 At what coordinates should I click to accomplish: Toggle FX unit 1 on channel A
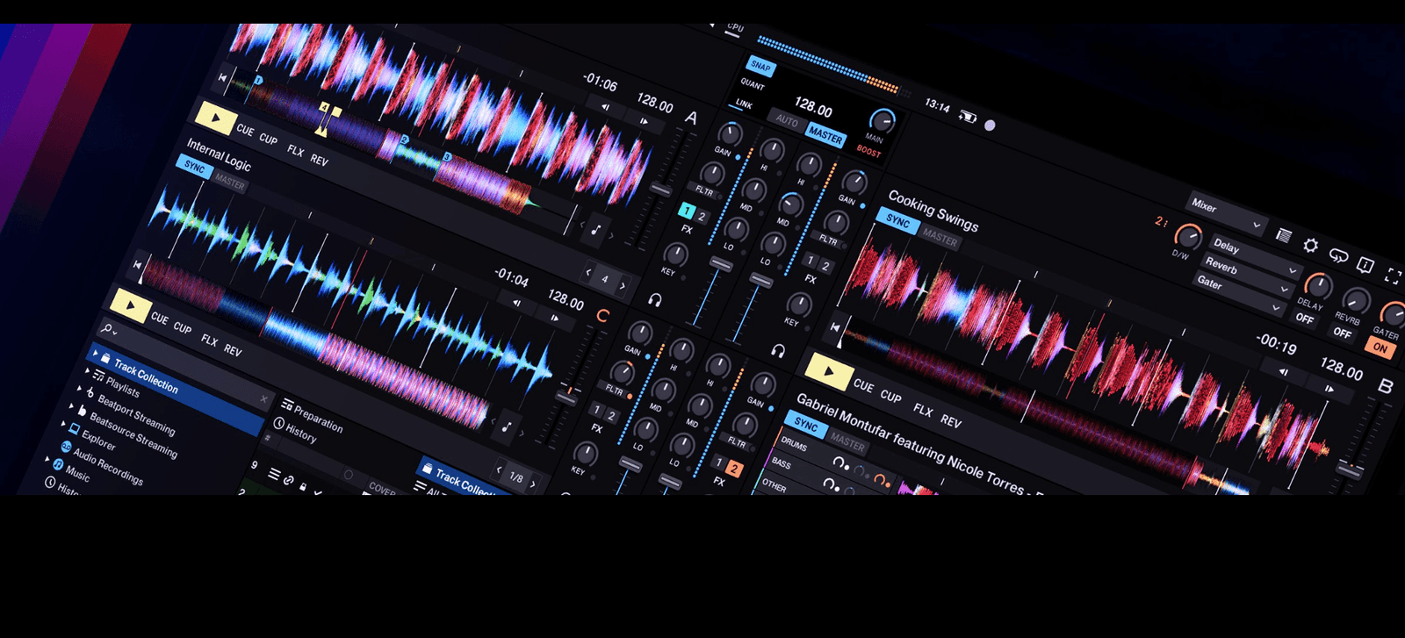(687, 211)
